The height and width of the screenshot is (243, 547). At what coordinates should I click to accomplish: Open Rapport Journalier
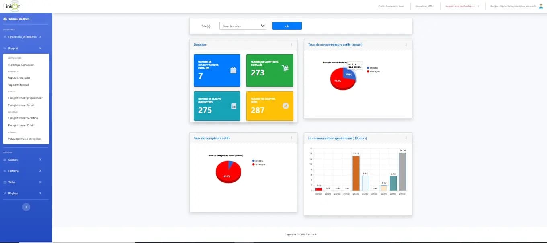(x=19, y=78)
